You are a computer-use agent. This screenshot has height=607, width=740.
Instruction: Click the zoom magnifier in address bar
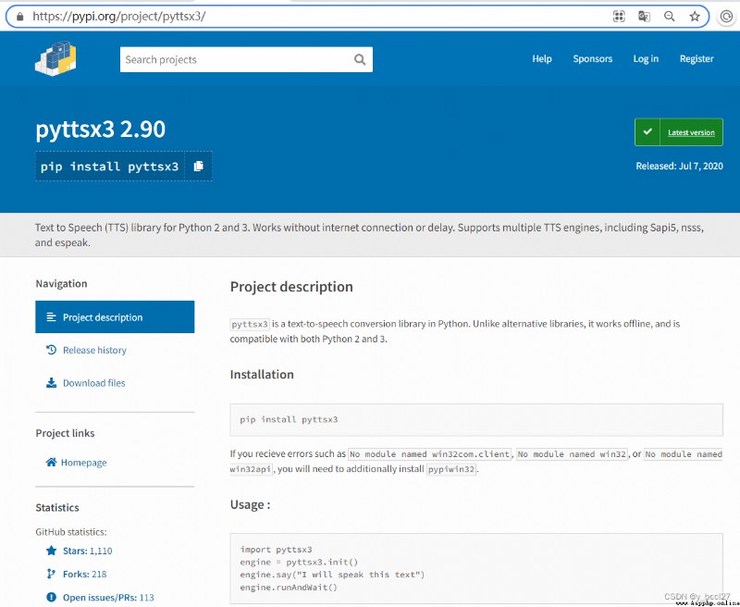click(x=669, y=17)
